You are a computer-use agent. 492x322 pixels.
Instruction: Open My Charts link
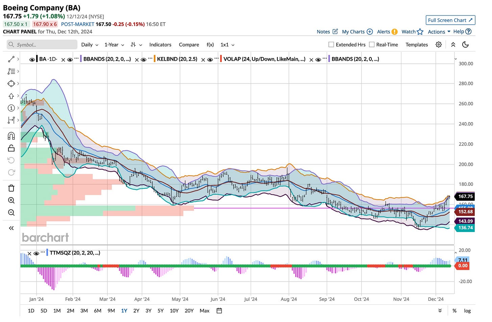coord(357,32)
